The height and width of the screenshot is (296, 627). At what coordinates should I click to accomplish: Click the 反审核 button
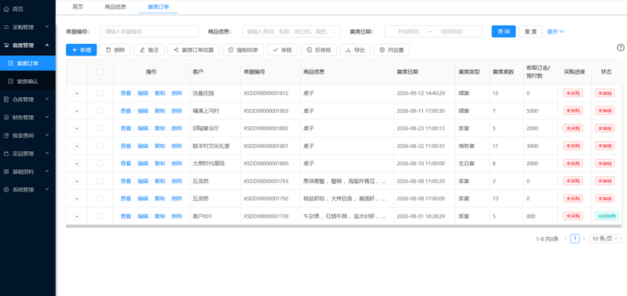[319, 50]
